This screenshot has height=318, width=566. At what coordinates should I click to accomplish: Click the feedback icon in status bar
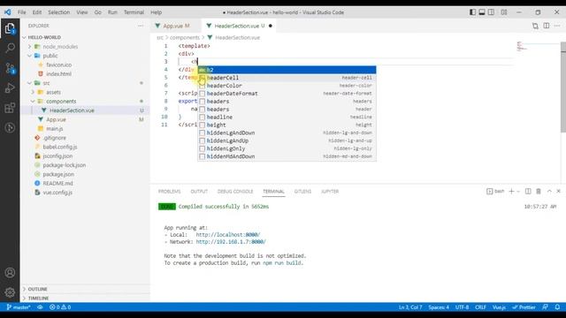click(x=545, y=307)
